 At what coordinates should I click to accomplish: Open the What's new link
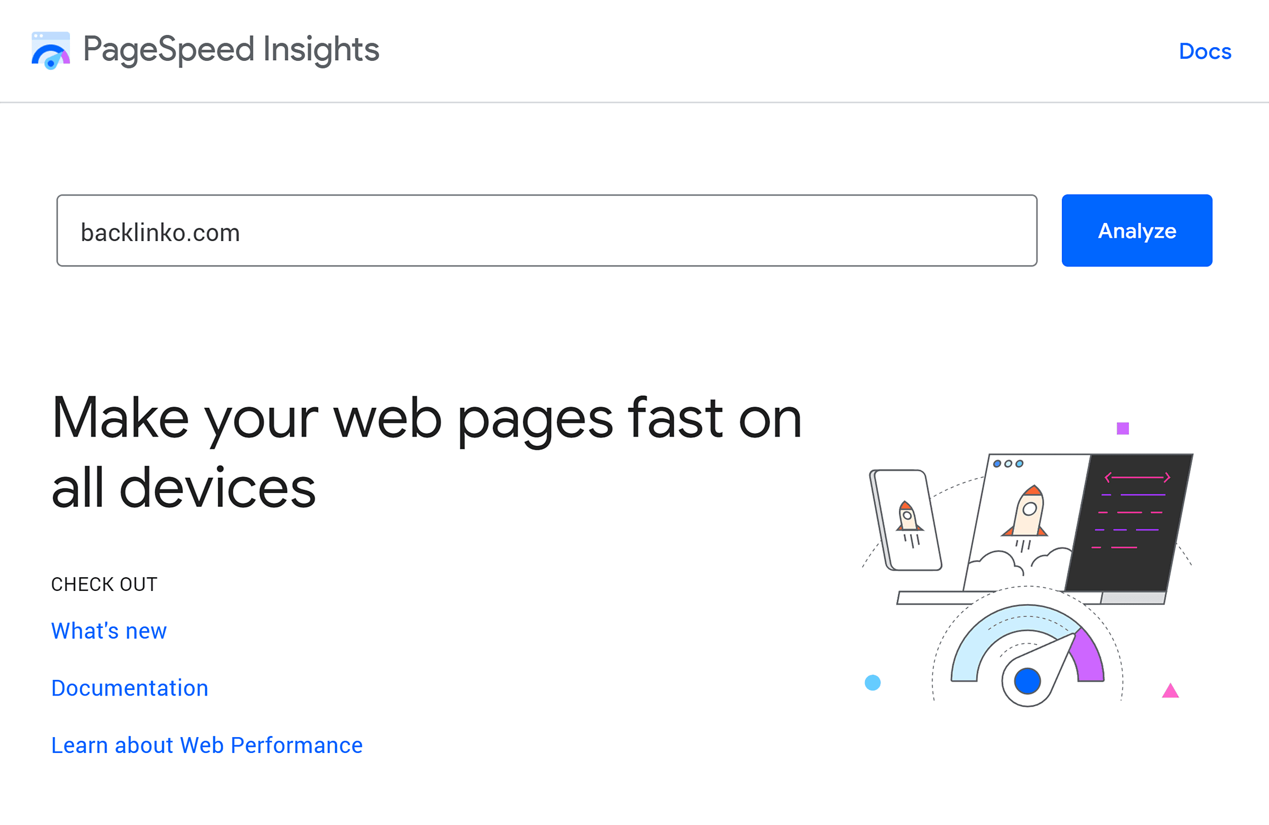click(108, 631)
